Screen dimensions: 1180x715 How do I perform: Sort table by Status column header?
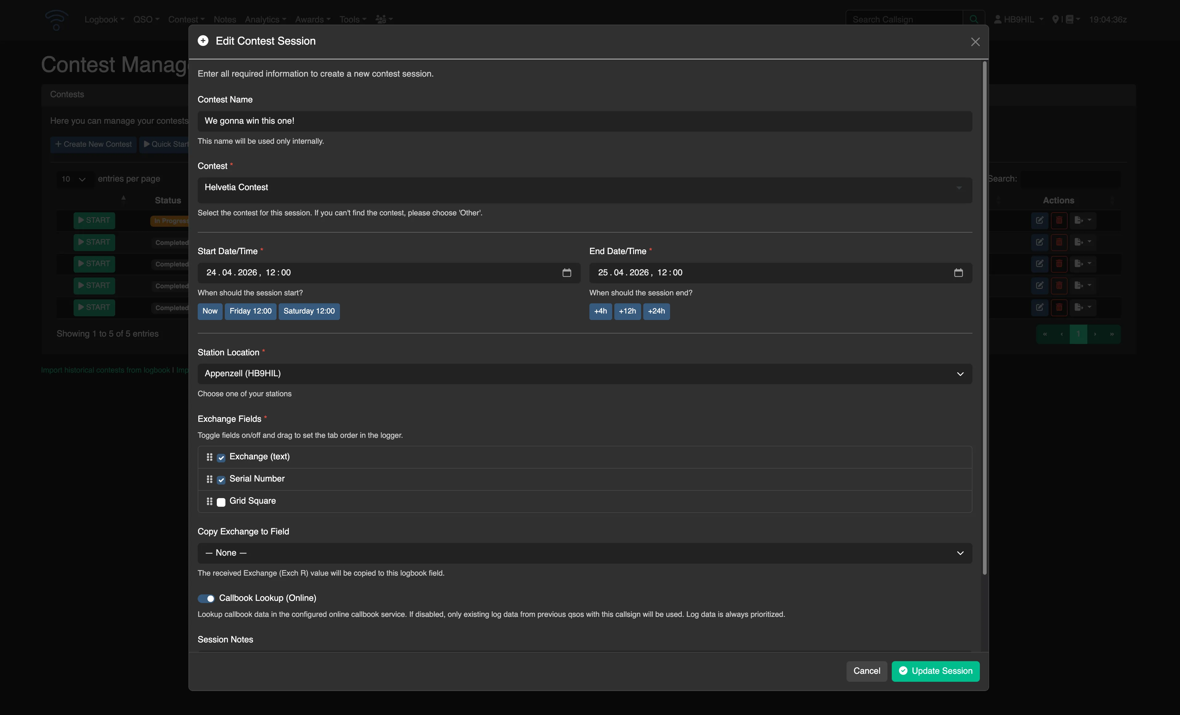168,201
